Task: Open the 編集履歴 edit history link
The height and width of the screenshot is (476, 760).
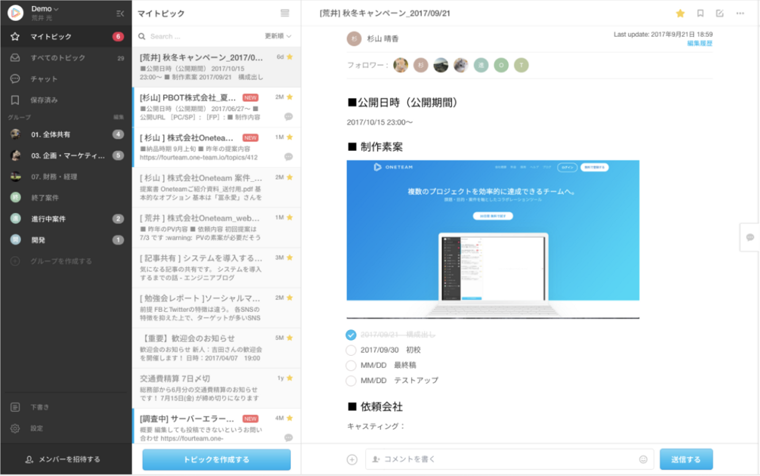Action: pos(700,43)
